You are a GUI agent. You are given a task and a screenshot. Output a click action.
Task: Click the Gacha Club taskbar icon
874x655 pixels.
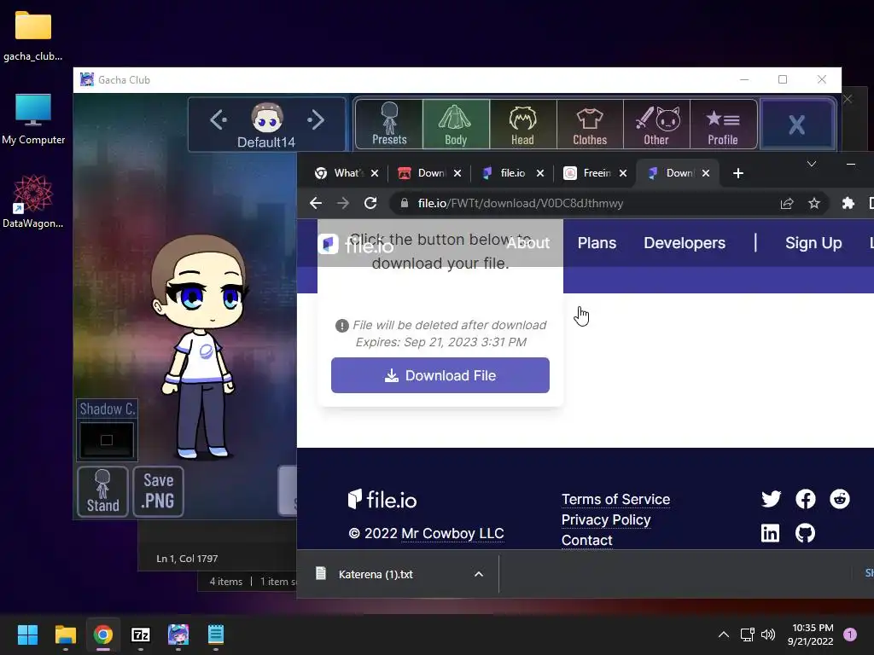(178, 635)
